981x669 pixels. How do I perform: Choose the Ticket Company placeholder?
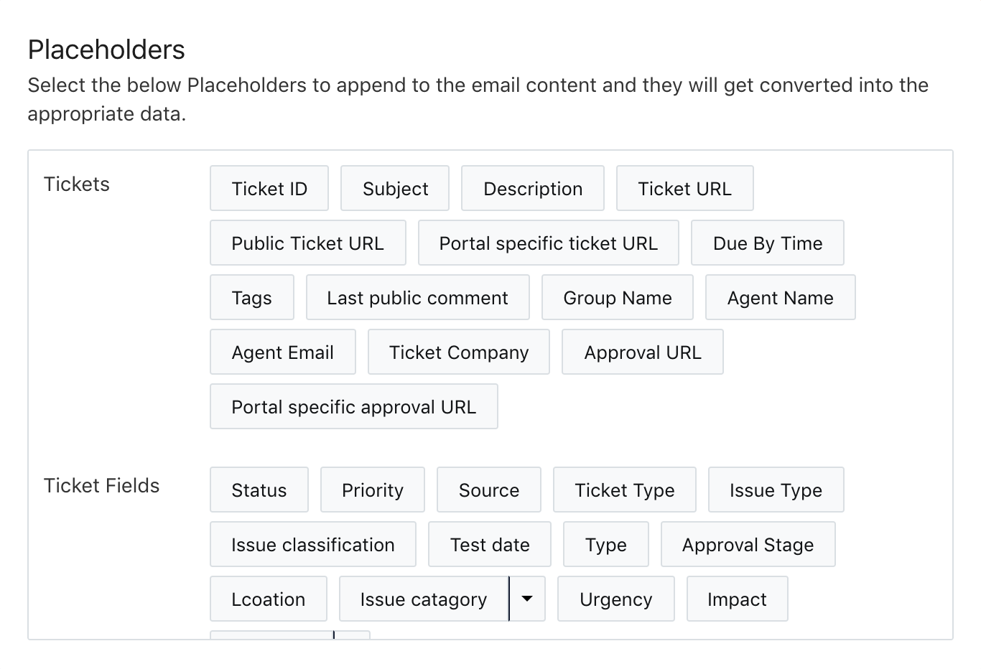coord(459,352)
